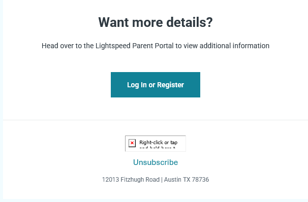The image size is (308, 202).
Task: Click 'Austin TX 78736' in the footer
Action: [x=187, y=180]
